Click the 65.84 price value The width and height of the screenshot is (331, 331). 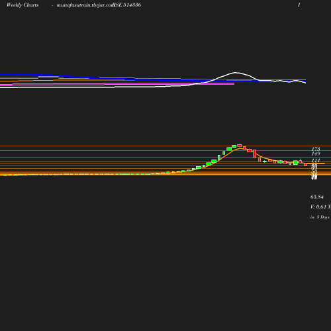pos(317,197)
